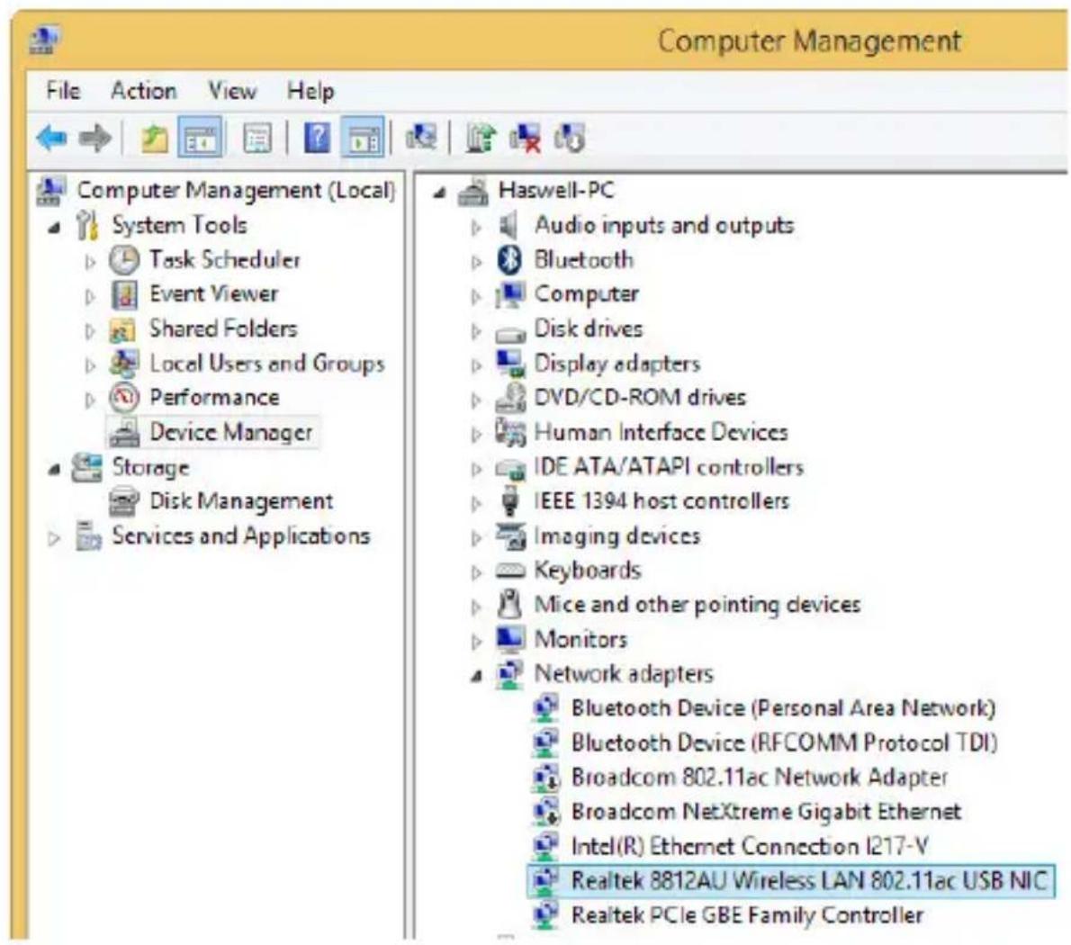This screenshot has height=945, width=1071.
Task: Toggle Show/Hide Console Tree toolbar icon
Action: click(200, 137)
